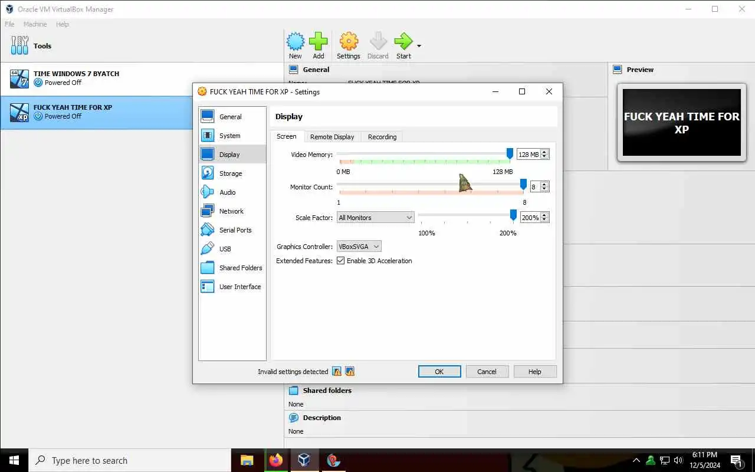The image size is (755, 472).
Task: Open the Help menu in the menu bar
Action: tap(63, 24)
